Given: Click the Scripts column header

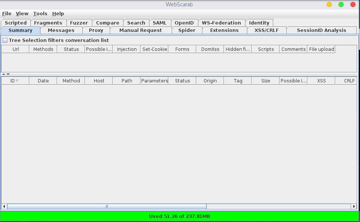Looking at the screenshot, I should pyautogui.click(x=265, y=49).
